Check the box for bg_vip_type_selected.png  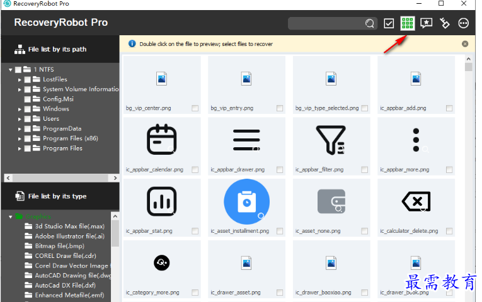pos(365,108)
